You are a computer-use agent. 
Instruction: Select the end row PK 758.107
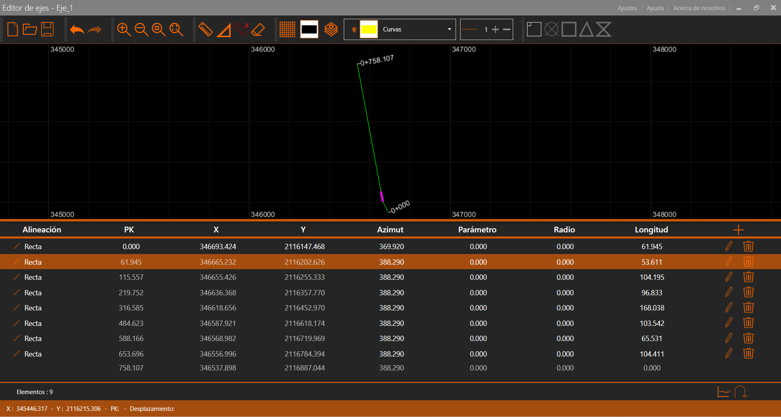coord(131,368)
